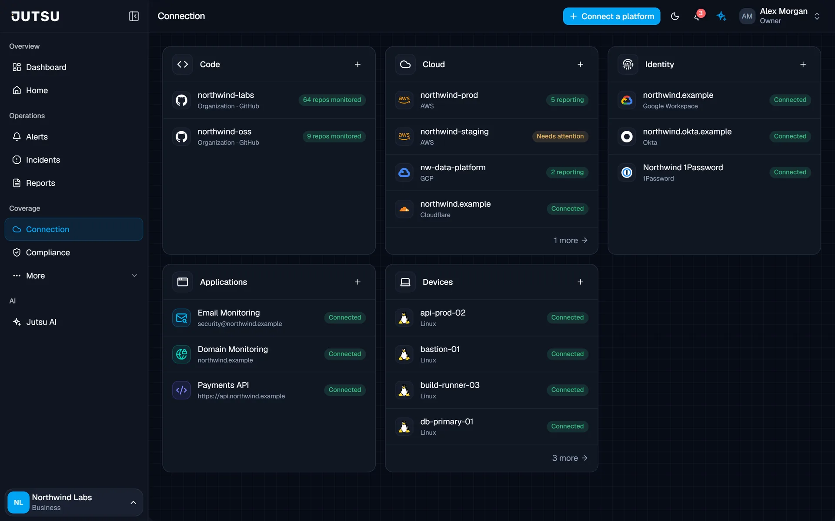Add an Identity connection plus

pyautogui.click(x=803, y=64)
